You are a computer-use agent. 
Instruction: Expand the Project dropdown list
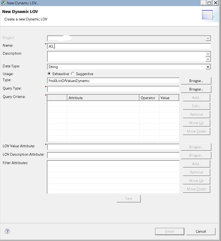(x=208, y=38)
